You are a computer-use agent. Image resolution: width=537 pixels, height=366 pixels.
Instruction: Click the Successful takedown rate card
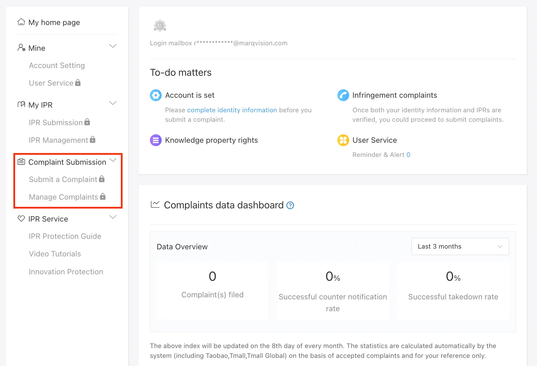pyautogui.click(x=453, y=290)
